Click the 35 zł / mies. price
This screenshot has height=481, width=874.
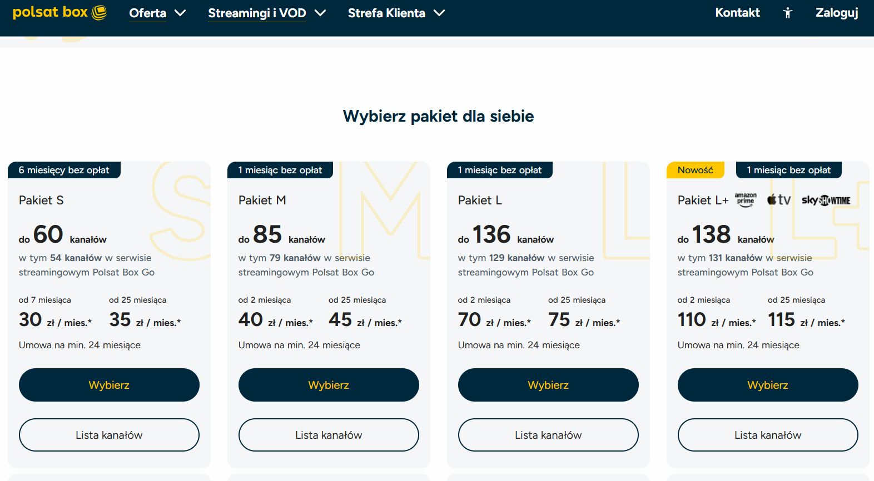[x=145, y=320]
